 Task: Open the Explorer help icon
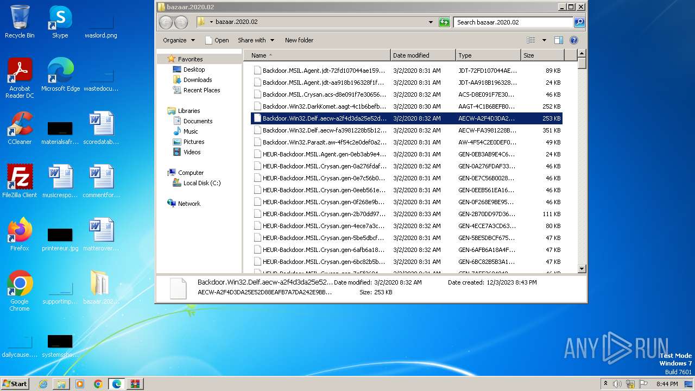click(574, 40)
